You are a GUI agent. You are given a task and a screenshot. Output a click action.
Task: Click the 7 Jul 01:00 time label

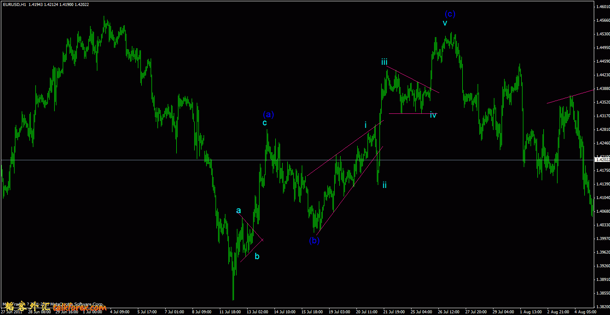click(175, 312)
